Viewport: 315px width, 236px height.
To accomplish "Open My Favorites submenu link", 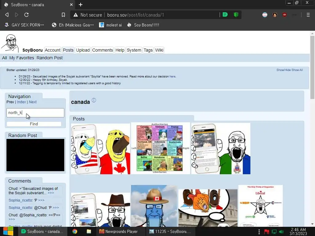I will (22, 58).
